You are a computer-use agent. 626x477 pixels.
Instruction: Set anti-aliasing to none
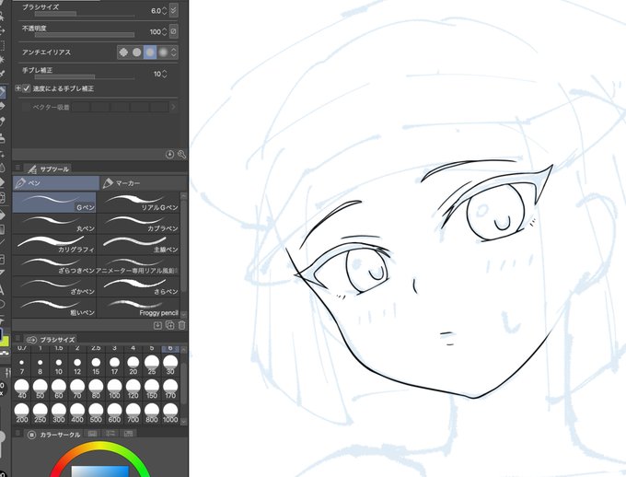[123, 52]
